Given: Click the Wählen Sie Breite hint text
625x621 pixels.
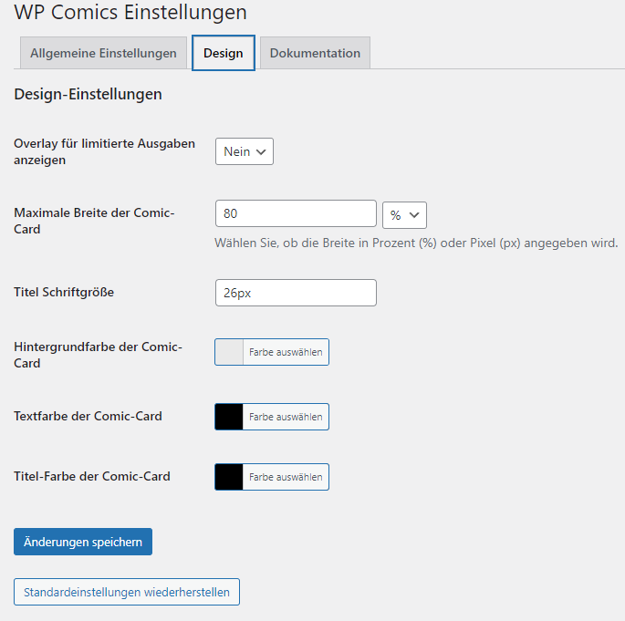Looking at the screenshot, I should tap(417, 243).
